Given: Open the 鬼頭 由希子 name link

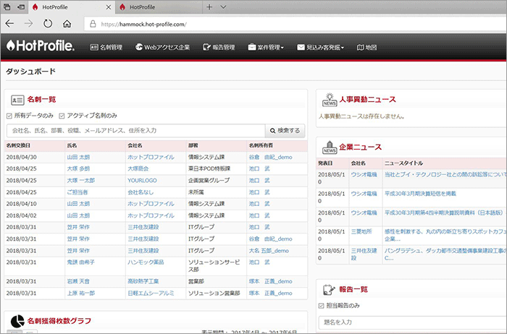Looking at the screenshot, I should point(81,262).
